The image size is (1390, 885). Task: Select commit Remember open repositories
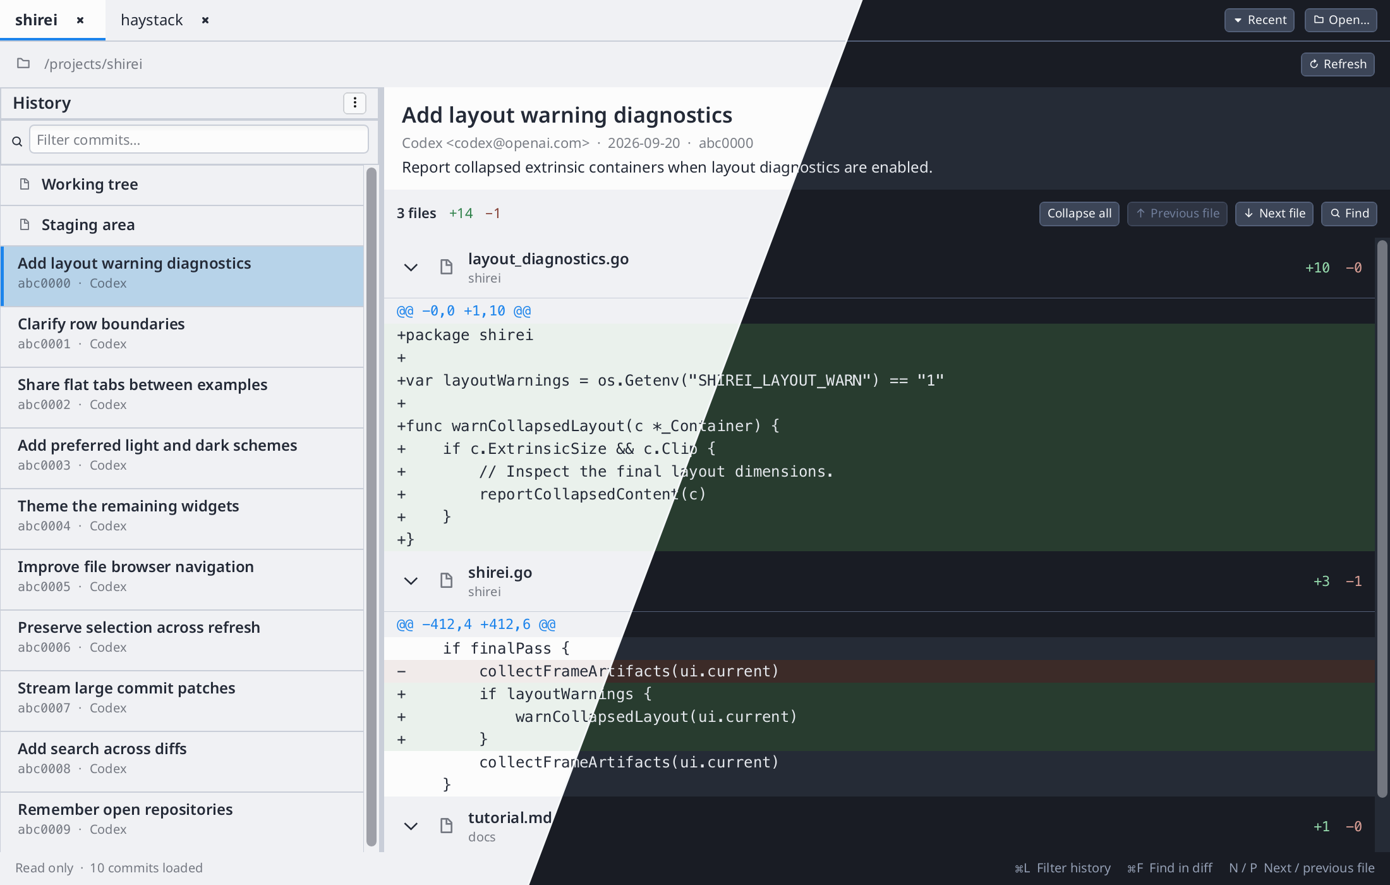point(182,822)
